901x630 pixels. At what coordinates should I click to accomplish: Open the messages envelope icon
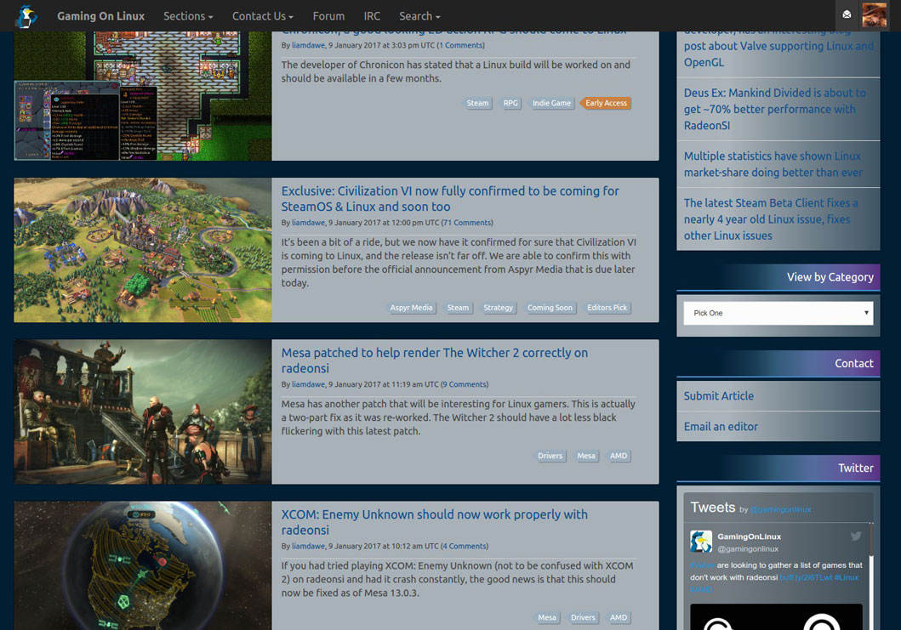(x=845, y=14)
